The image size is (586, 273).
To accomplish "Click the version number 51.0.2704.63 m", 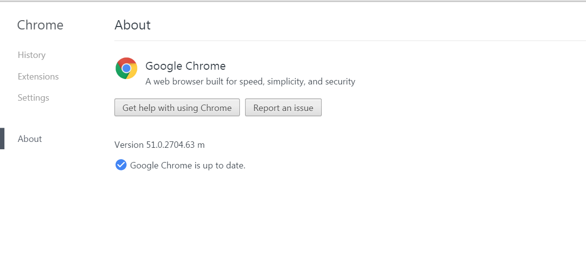I will click(x=175, y=145).
